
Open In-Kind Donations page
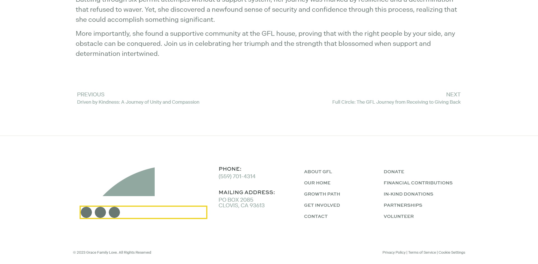[x=408, y=194]
